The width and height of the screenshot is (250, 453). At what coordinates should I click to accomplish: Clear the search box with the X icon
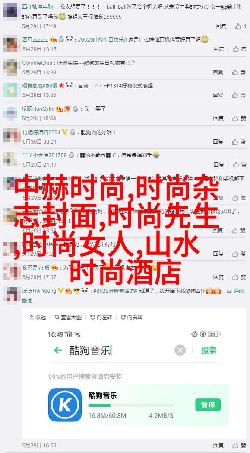180,350
